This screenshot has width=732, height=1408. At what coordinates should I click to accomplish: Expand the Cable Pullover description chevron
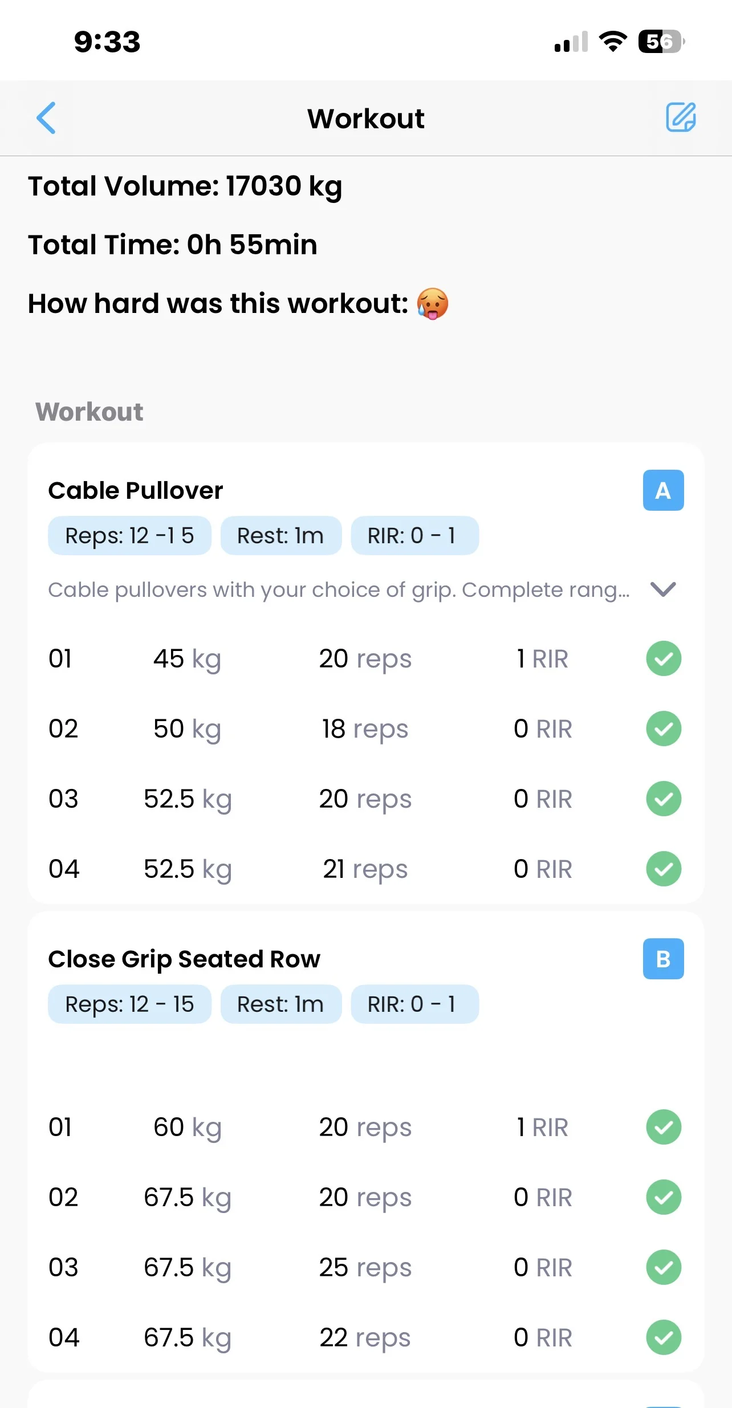(663, 589)
